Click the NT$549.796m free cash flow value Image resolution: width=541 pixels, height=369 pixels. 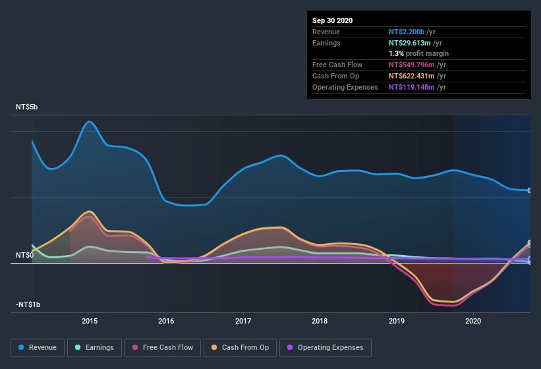[x=412, y=65]
